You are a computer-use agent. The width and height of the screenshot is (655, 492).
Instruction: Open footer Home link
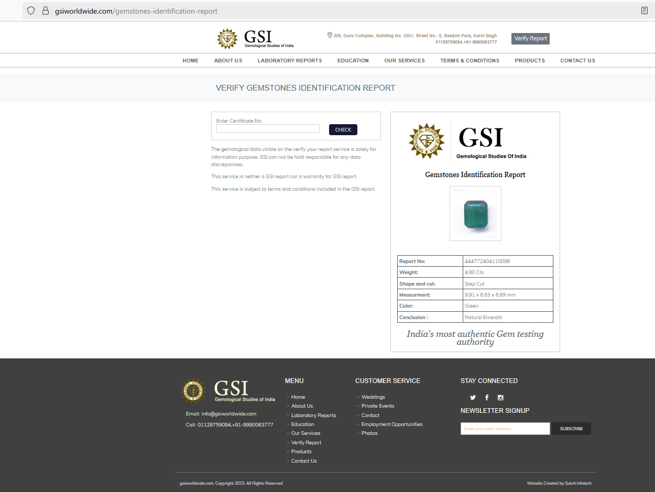[298, 397]
